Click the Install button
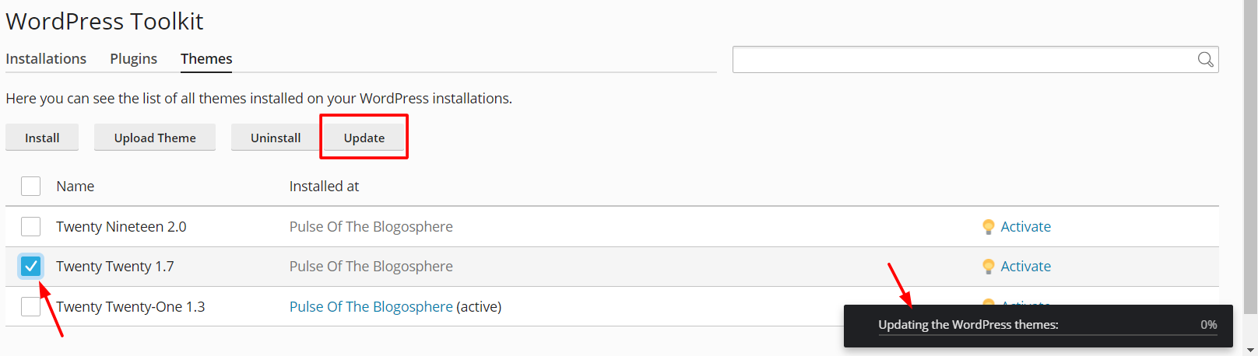 coord(42,138)
